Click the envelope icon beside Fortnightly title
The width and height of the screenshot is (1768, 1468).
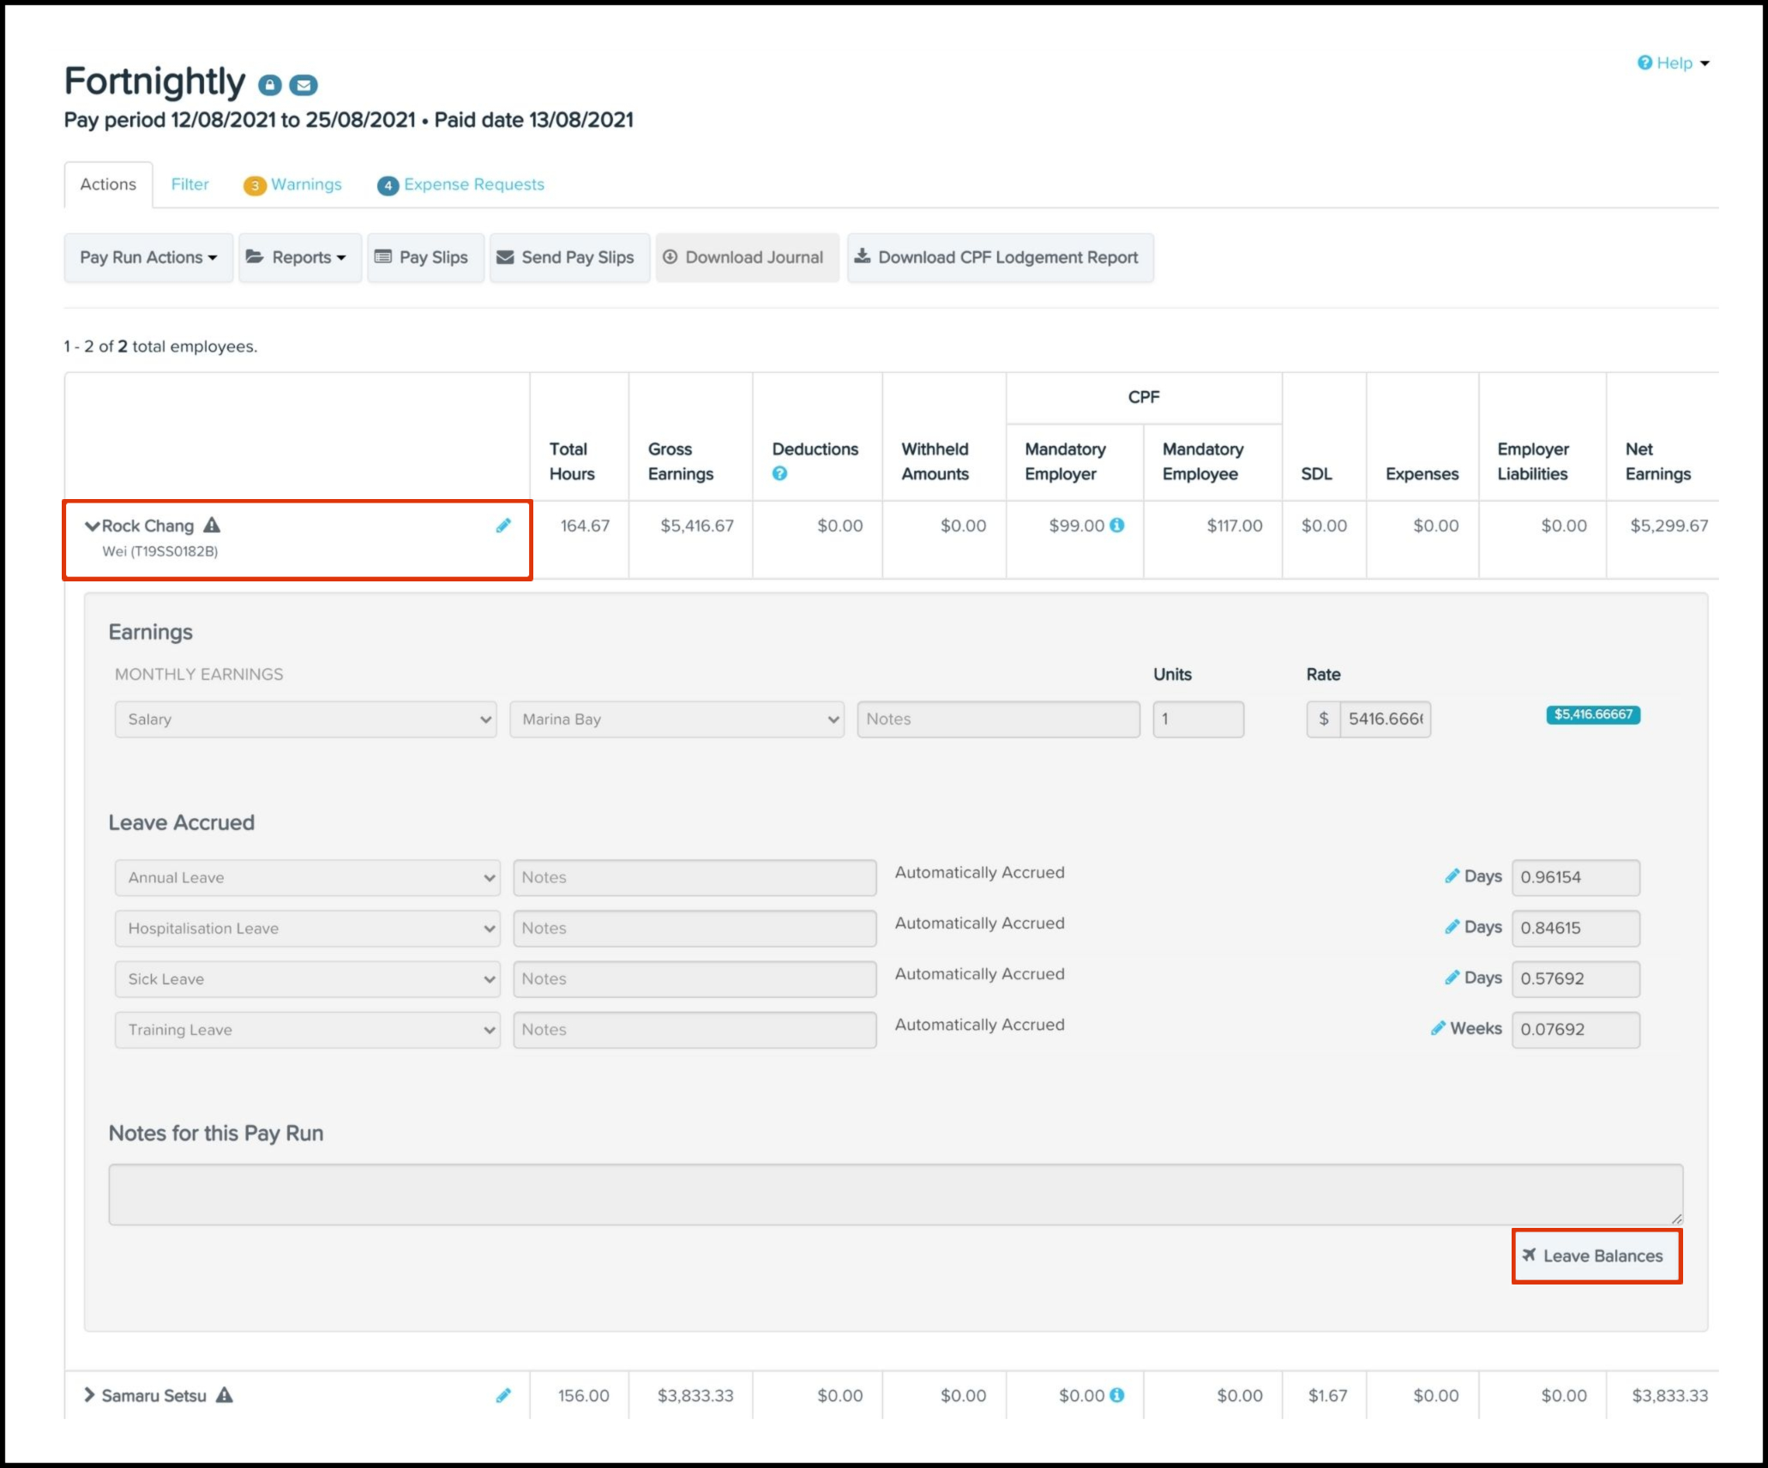(304, 85)
